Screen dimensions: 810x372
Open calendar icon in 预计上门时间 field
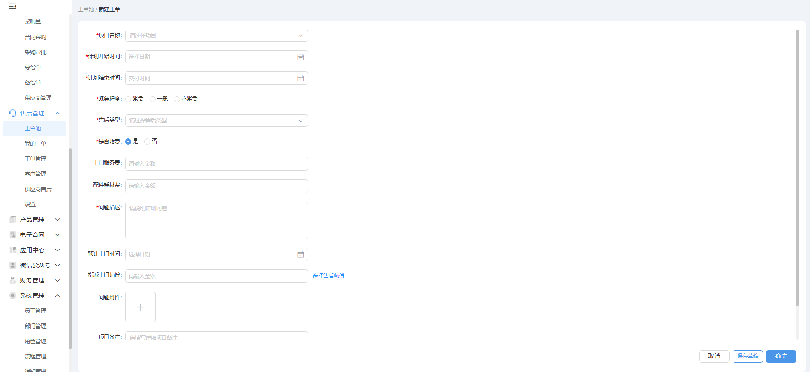(301, 254)
